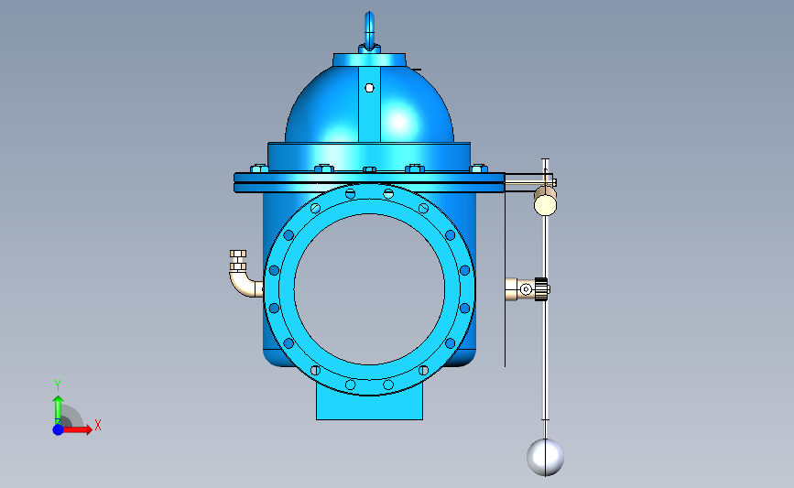The height and width of the screenshot is (488, 794).
Task: Click the large circular flange face
Action: pos(369,289)
